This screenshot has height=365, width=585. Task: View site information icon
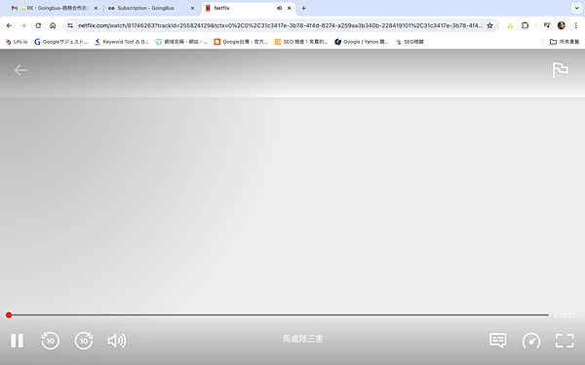(70, 25)
